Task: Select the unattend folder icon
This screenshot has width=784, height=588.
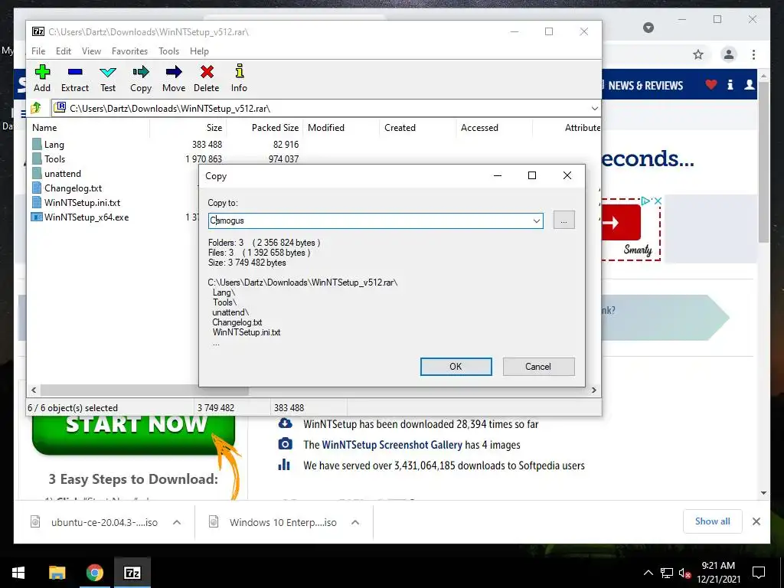Action: pos(37,174)
